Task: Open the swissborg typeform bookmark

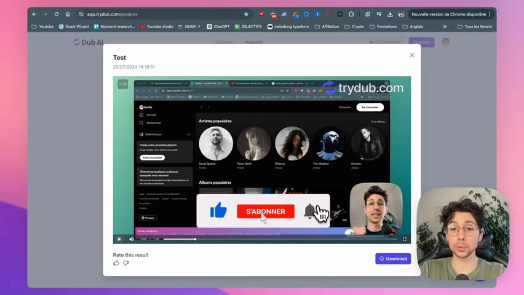Action: 288,26
